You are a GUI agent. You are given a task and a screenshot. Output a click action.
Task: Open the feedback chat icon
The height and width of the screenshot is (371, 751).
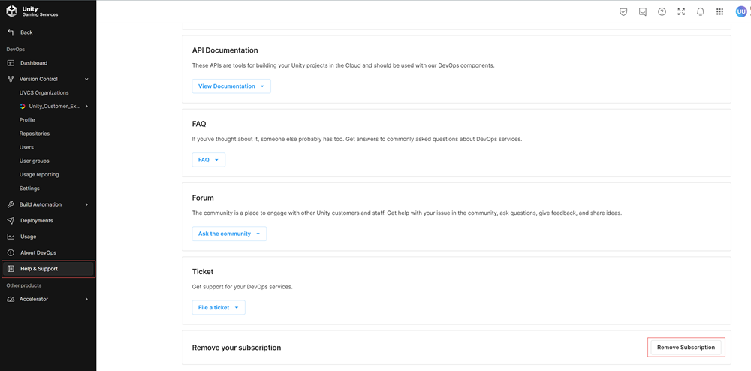pyautogui.click(x=643, y=12)
